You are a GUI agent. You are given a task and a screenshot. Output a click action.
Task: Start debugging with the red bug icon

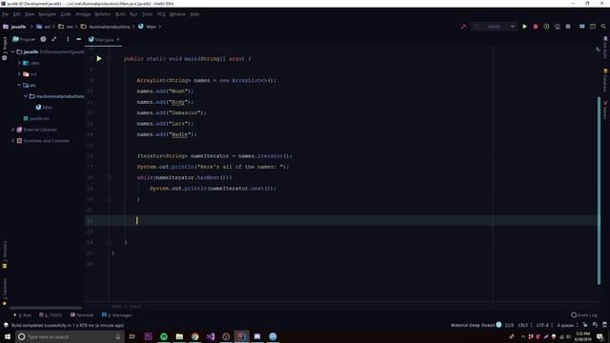pyautogui.click(x=536, y=27)
